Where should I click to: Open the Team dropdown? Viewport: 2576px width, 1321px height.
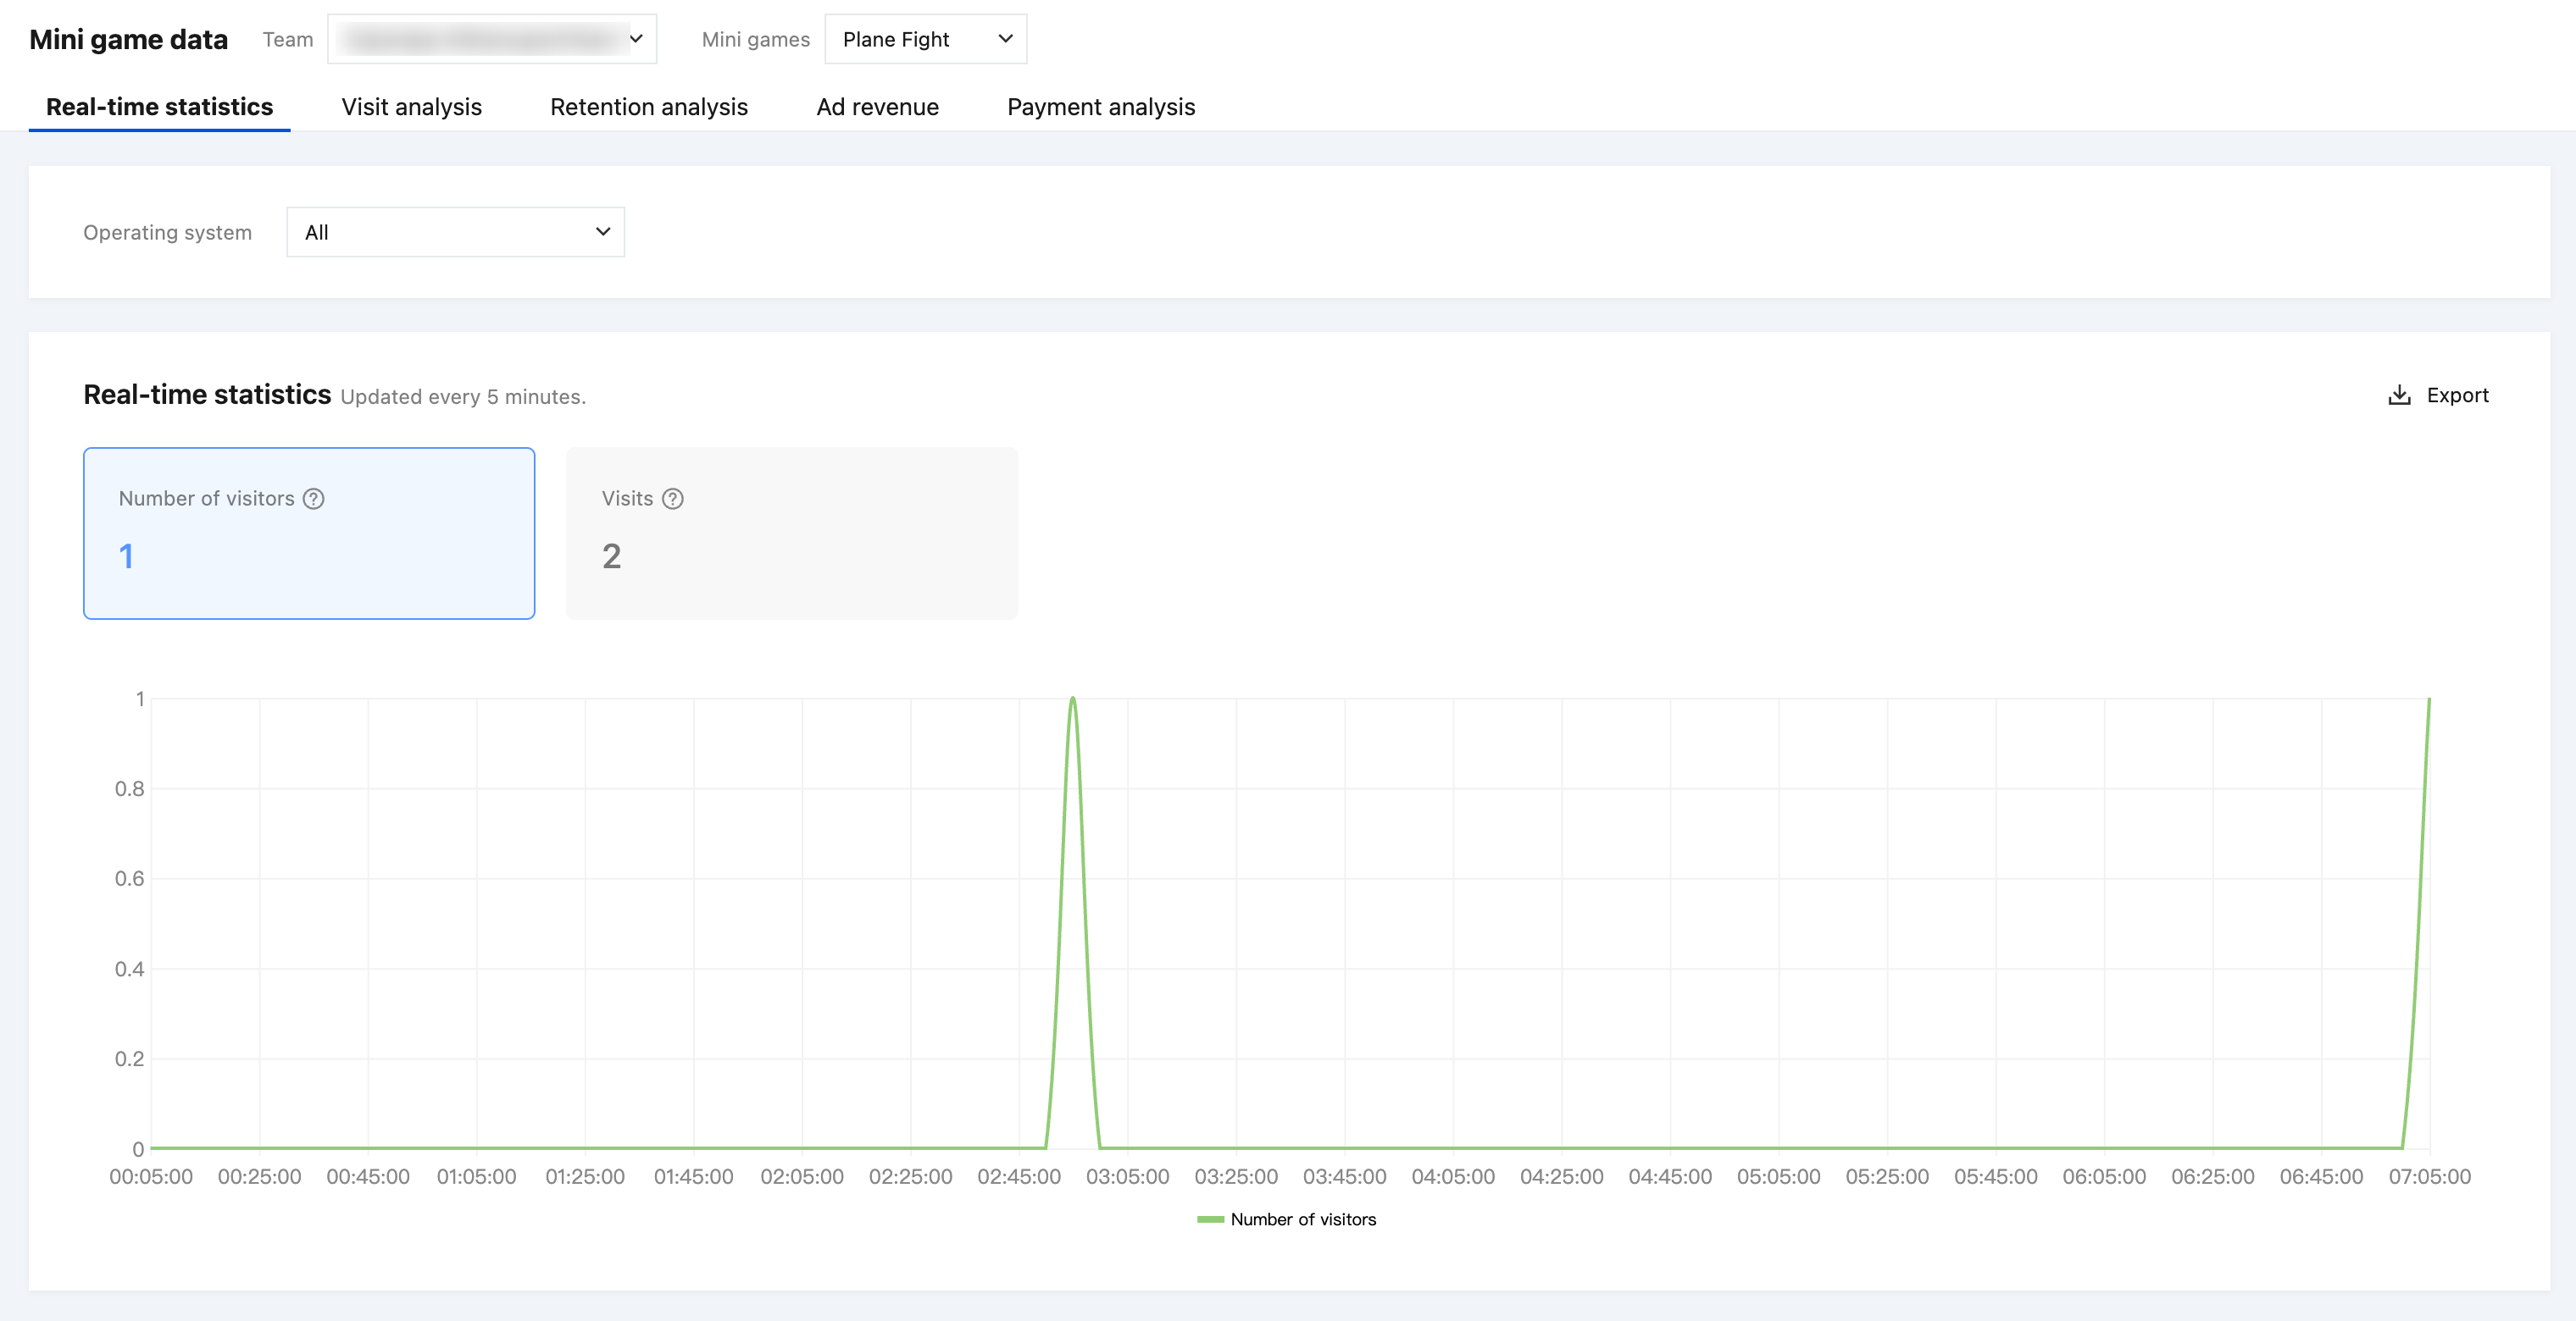491,39
